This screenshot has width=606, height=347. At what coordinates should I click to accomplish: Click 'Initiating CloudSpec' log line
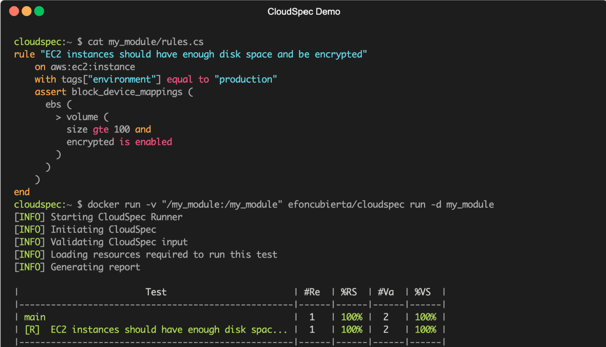click(103, 229)
